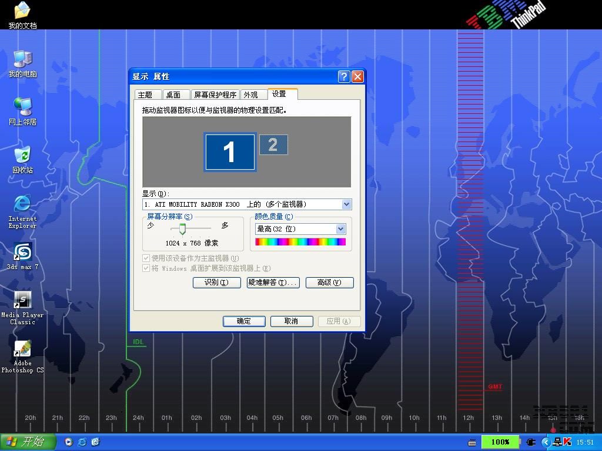Select Media Player Classic shortcut icon
The height and width of the screenshot is (451, 602).
[22, 300]
